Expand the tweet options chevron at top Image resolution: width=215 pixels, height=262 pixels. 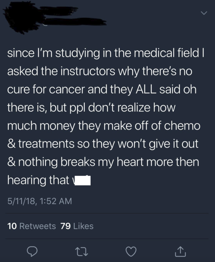204,13
